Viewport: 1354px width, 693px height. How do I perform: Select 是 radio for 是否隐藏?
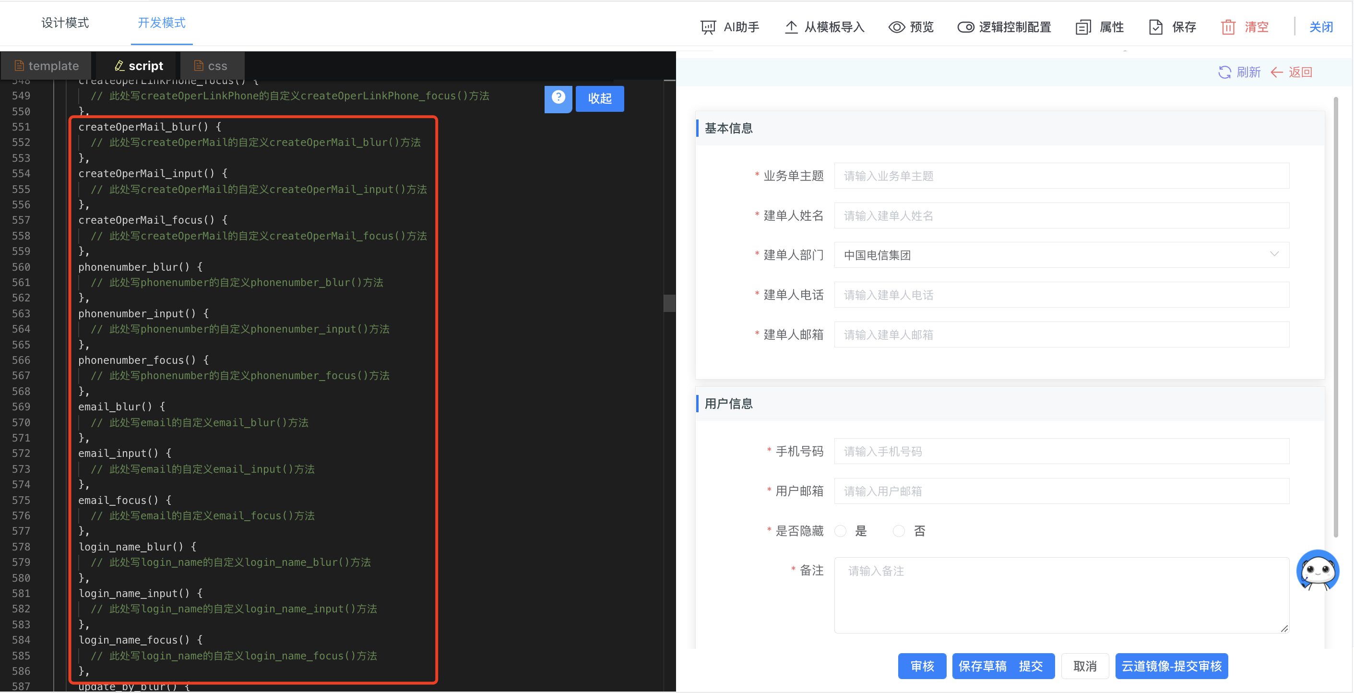841,531
